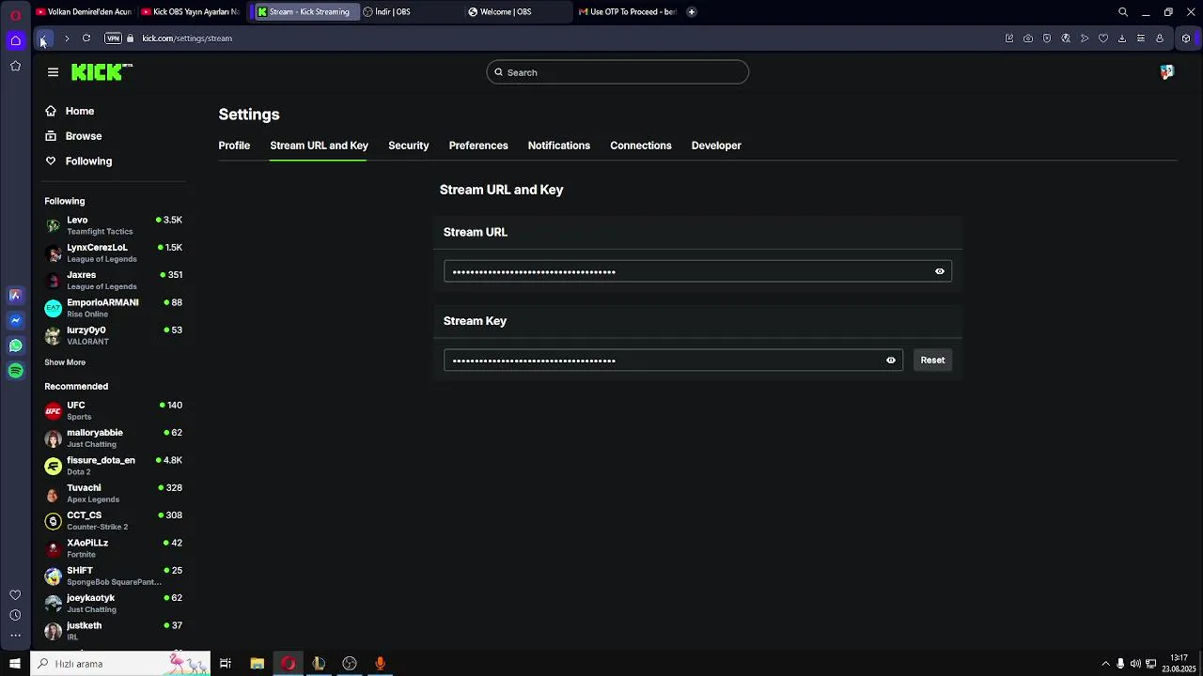Search tabs with magnifier icon

click(x=1123, y=12)
